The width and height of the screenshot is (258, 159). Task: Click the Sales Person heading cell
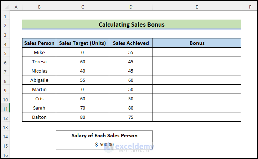click(x=39, y=43)
